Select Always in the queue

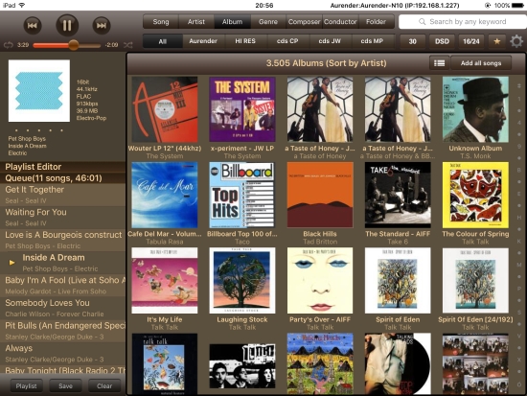click(x=63, y=353)
